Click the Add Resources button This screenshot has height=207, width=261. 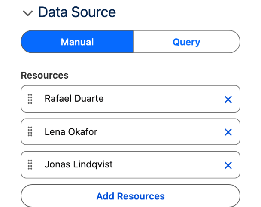tap(130, 196)
